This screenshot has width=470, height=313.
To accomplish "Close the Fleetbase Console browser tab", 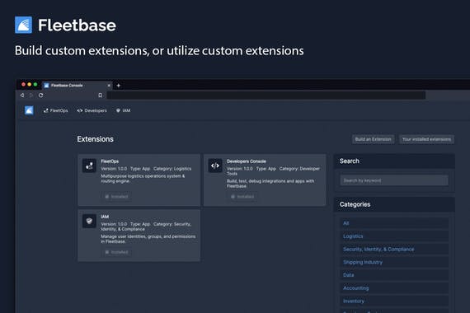I will tap(109, 86).
